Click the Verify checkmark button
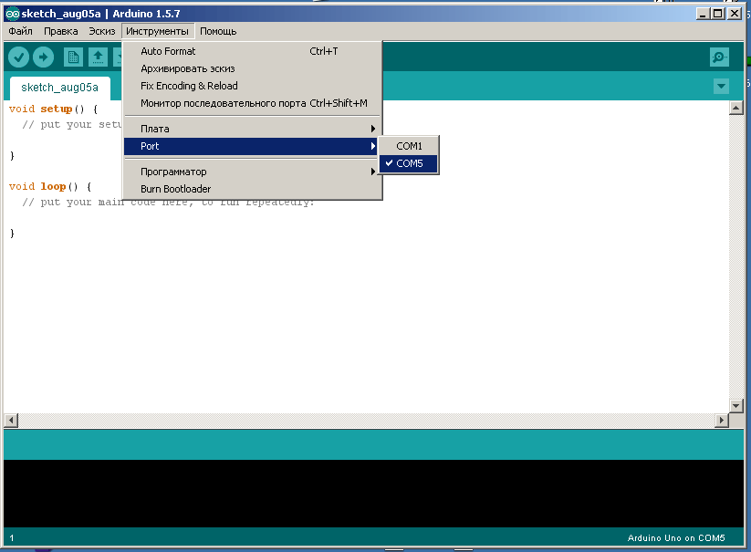The height and width of the screenshot is (552, 751). click(18, 57)
